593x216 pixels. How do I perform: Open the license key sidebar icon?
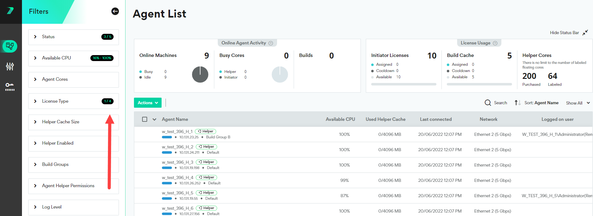click(10, 87)
